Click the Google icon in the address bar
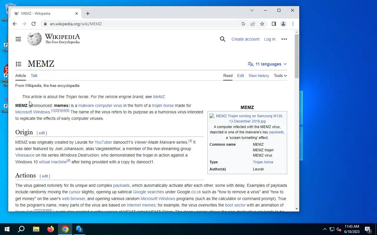Screen dimensions: 377x235 (243, 24)
